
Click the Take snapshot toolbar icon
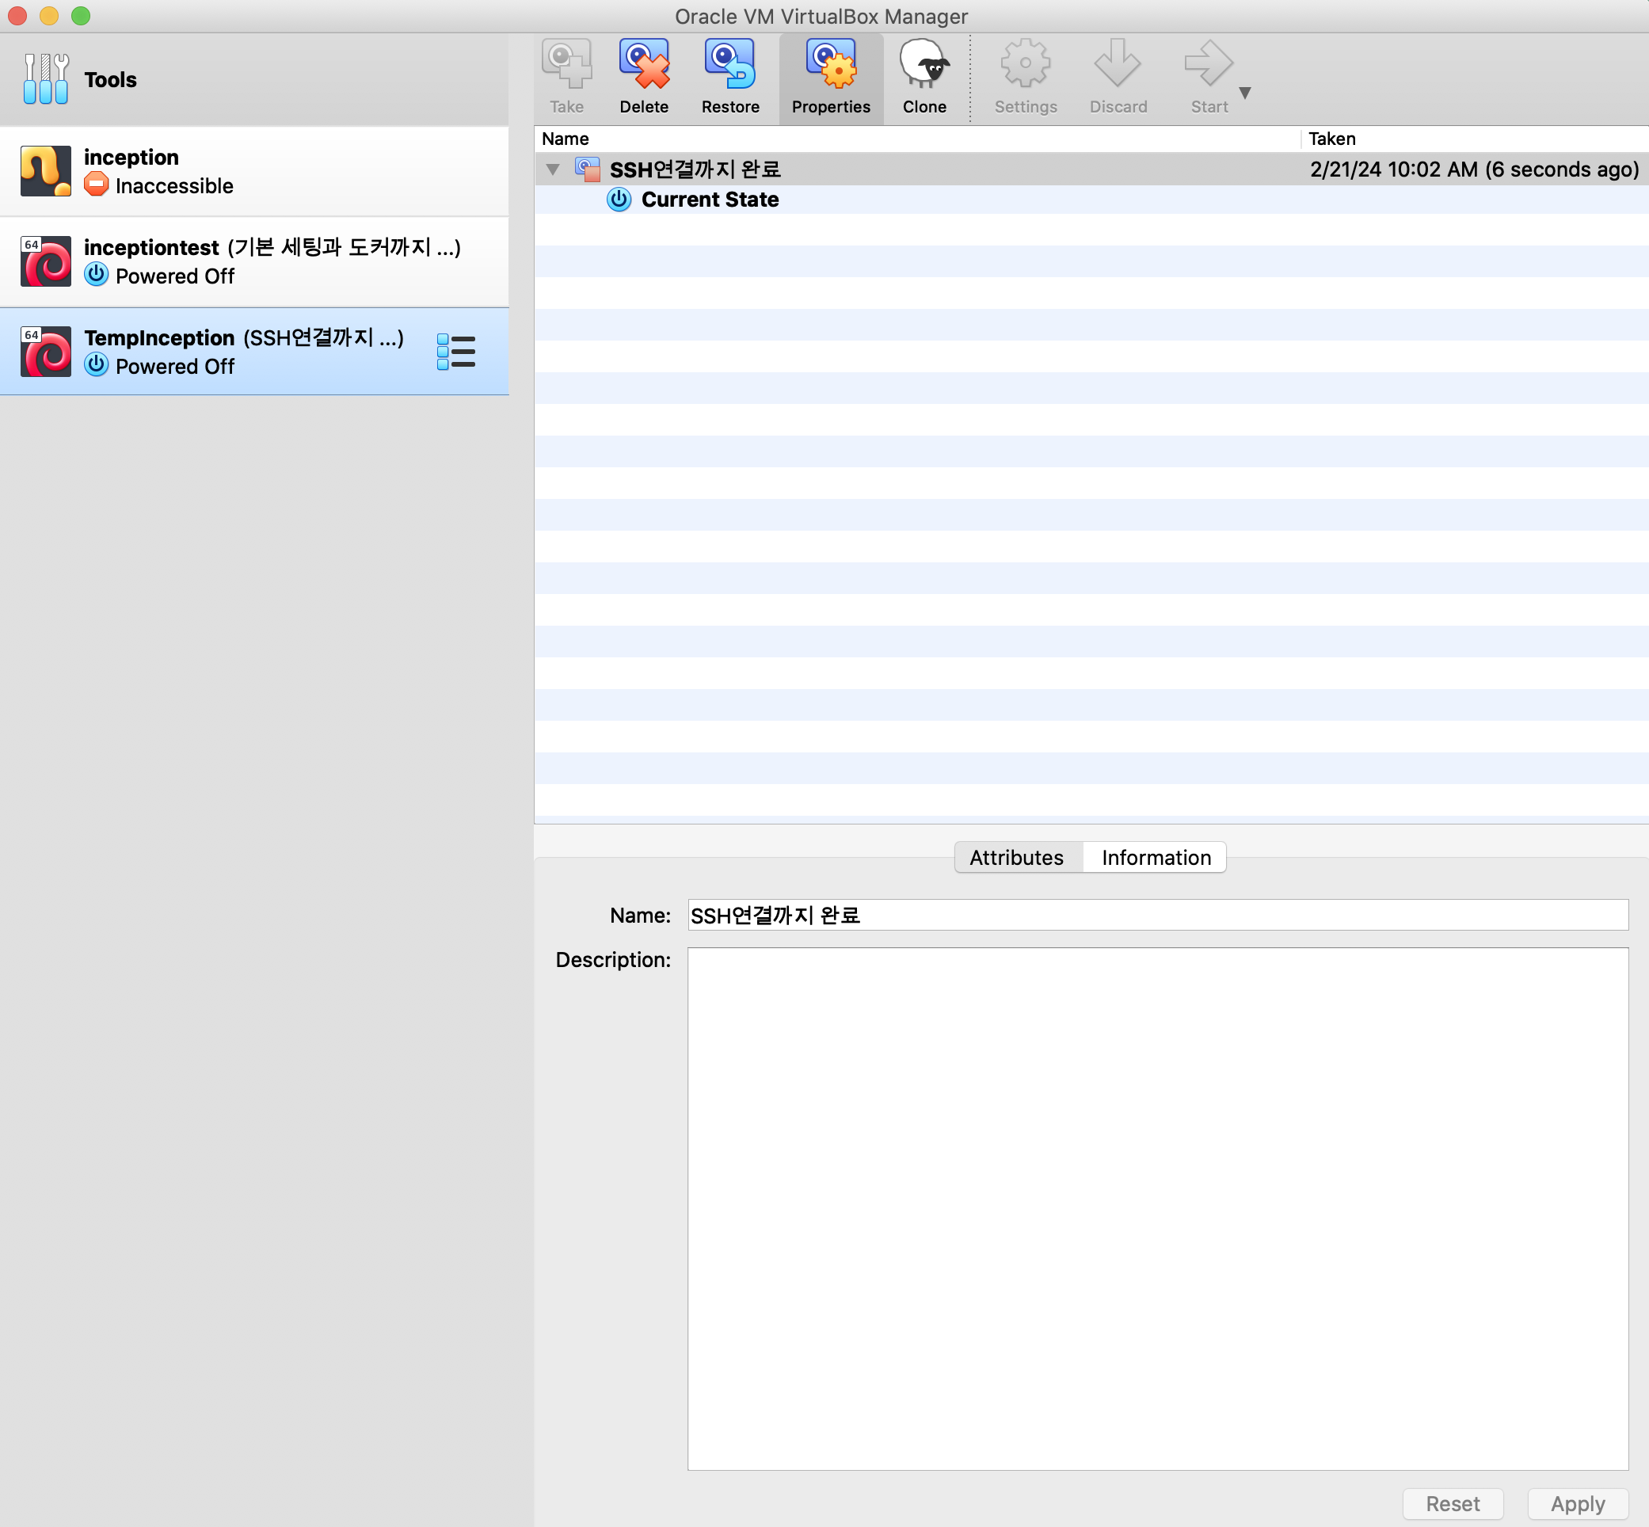tap(567, 63)
